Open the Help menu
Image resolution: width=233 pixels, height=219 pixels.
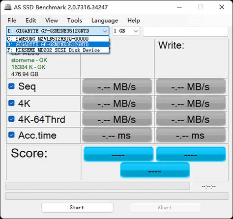(x=134, y=21)
